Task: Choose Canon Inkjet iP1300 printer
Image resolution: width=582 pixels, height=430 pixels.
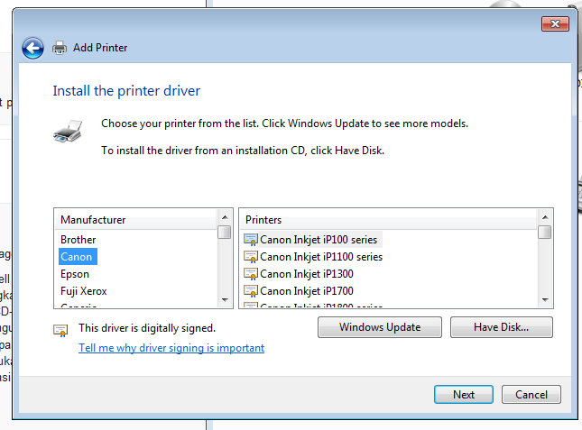Action: (307, 274)
